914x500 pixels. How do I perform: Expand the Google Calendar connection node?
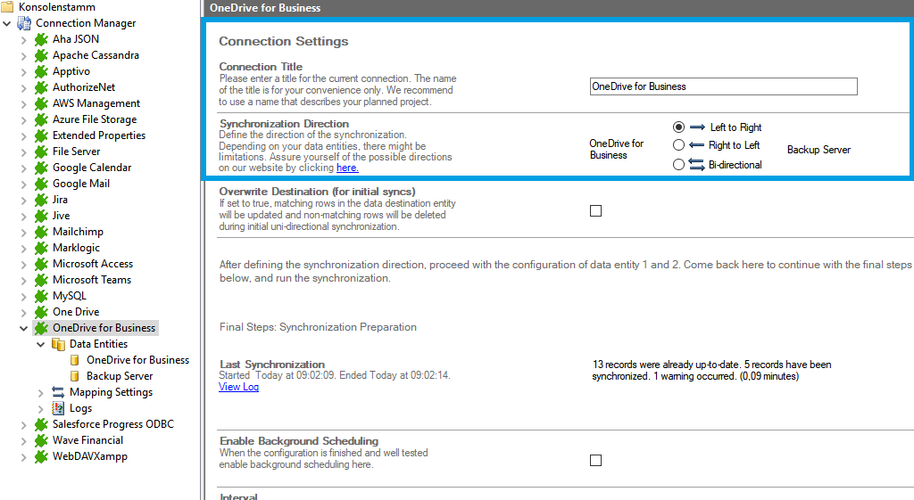pos(24,168)
